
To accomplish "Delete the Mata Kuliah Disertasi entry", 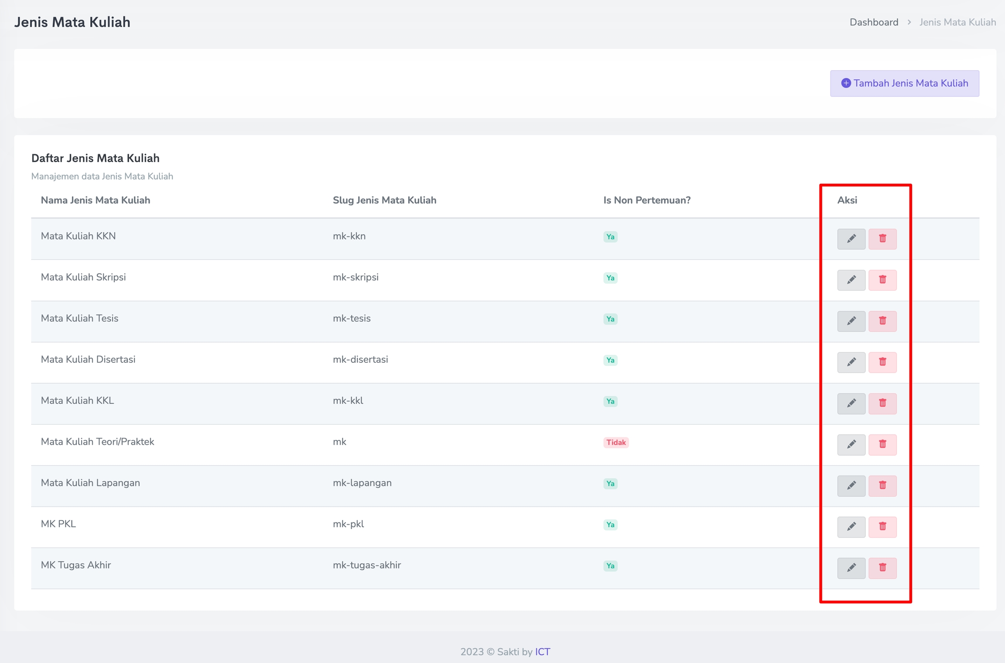I will tap(882, 362).
